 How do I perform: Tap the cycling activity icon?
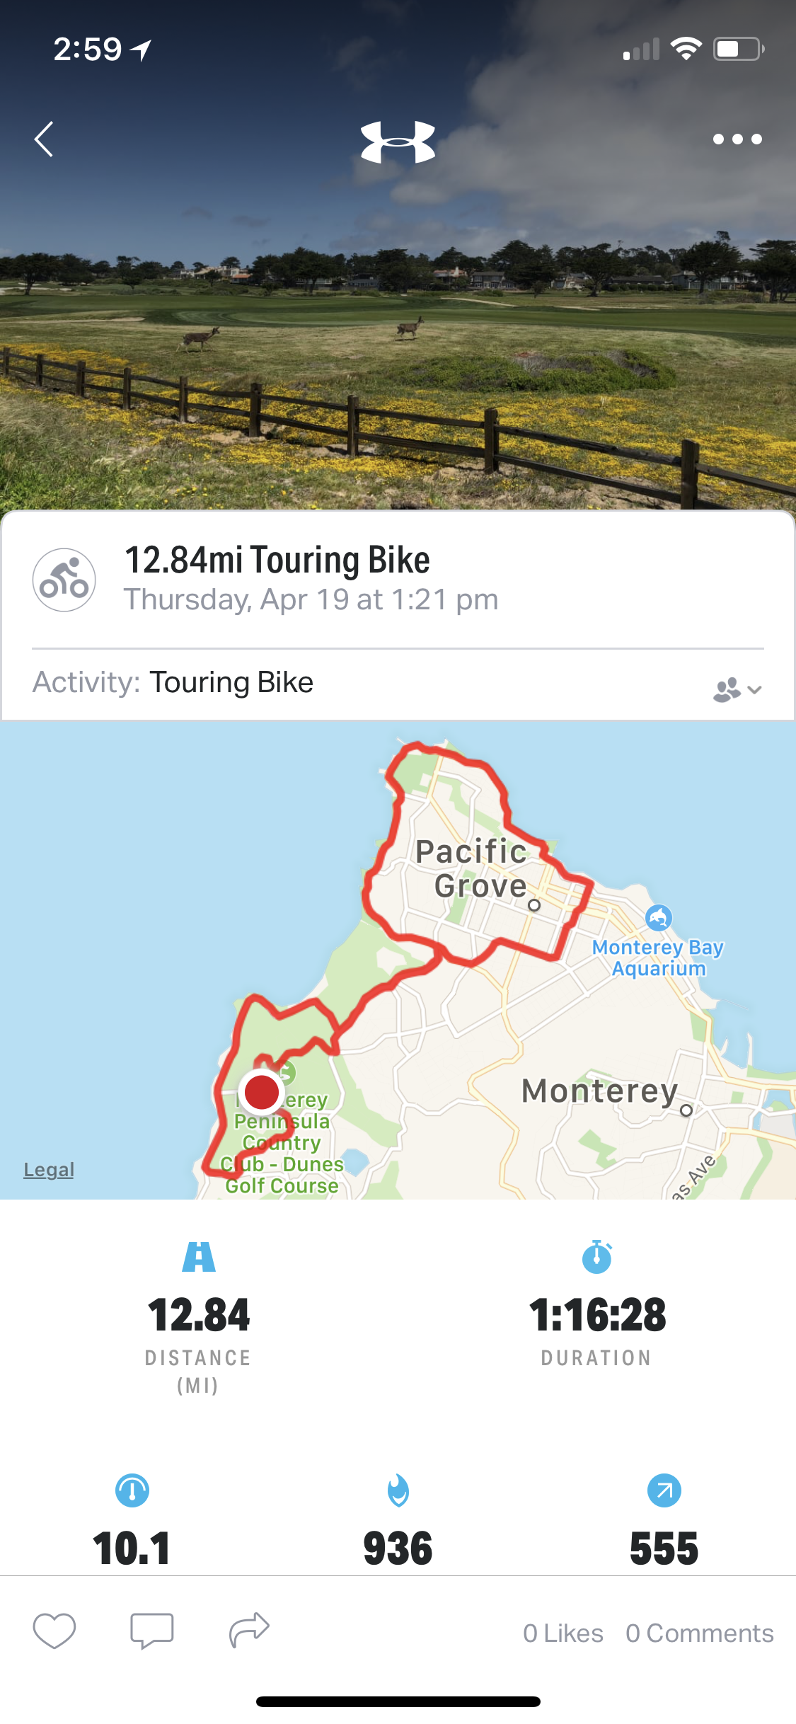[64, 580]
